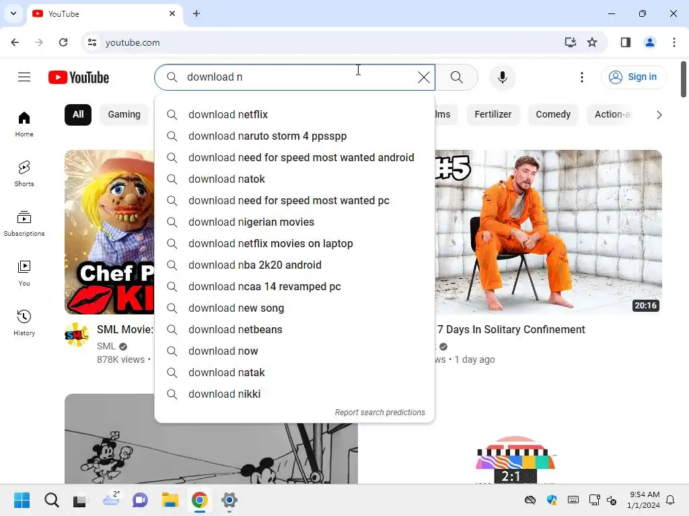The image size is (689, 516).
Task: Open taskbar clock and date
Action: pyautogui.click(x=643, y=500)
